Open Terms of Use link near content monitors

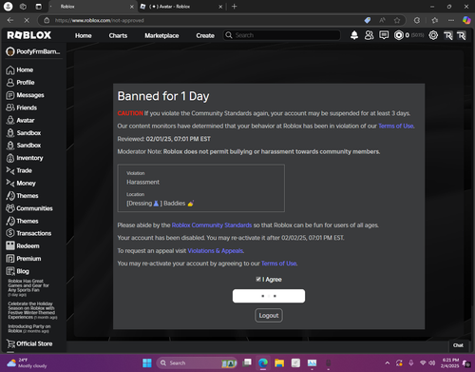[396, 126]
